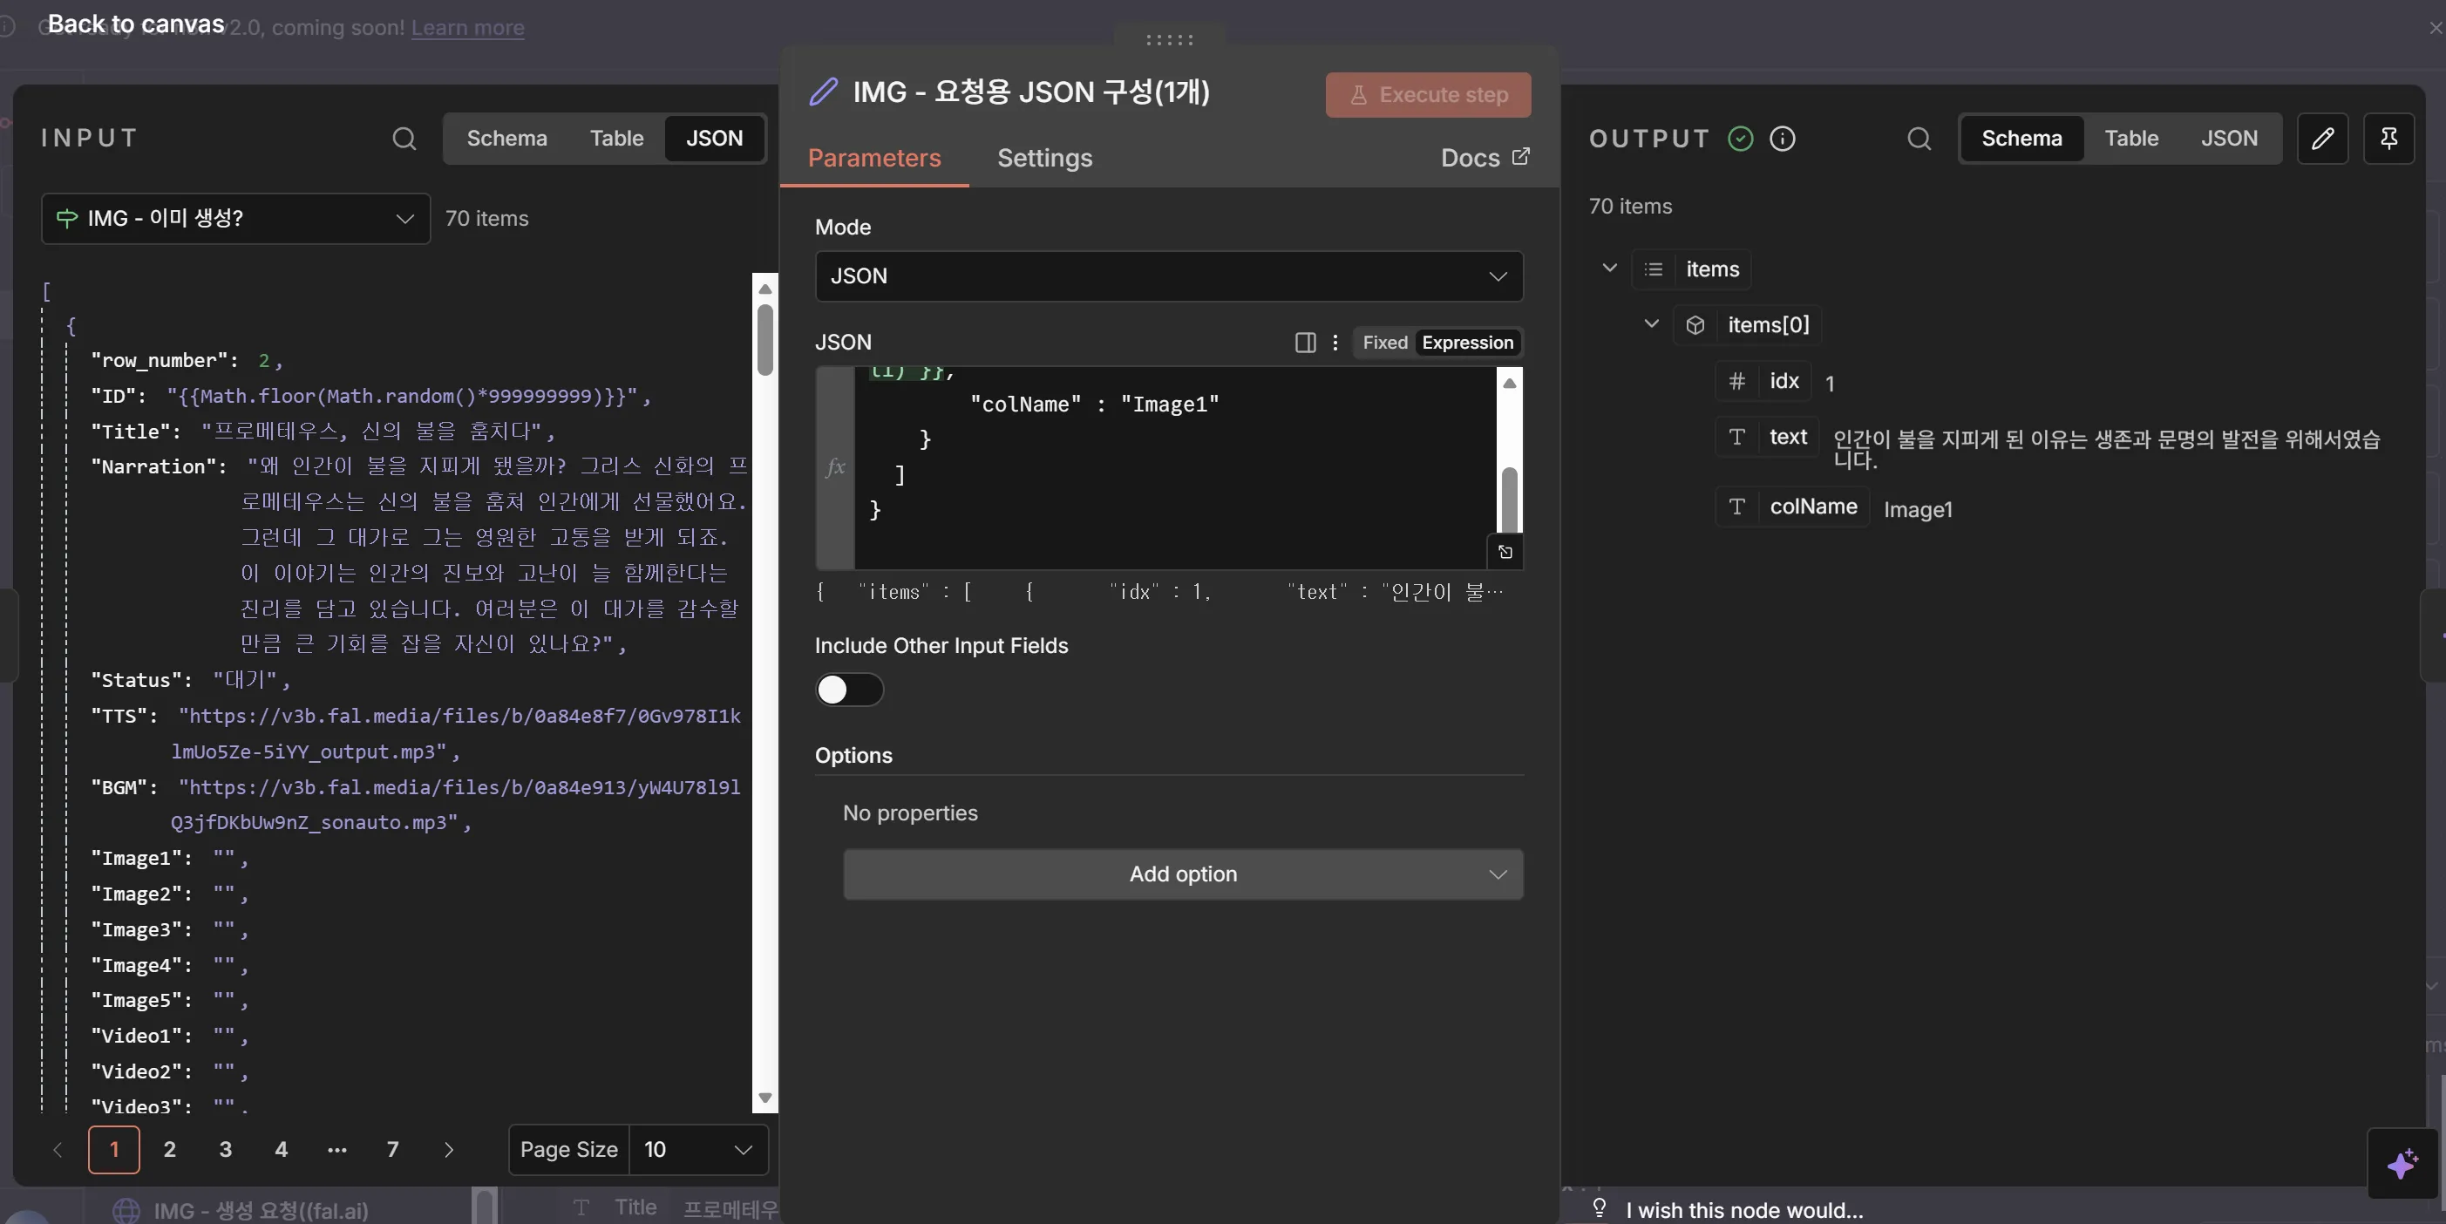2446x1224 pixels.
Task: Go to page 3 of input items
Action: 225,1150
